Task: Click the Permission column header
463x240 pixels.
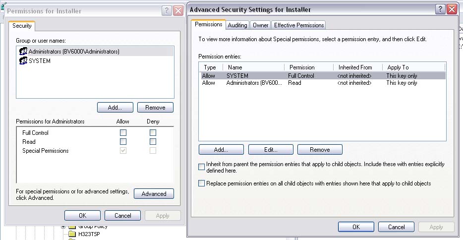Action: (309, 67)
